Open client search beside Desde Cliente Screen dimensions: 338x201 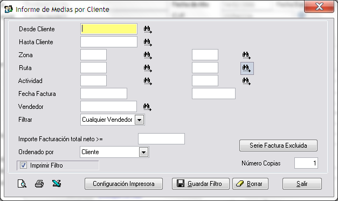click(x=148, y=30)
